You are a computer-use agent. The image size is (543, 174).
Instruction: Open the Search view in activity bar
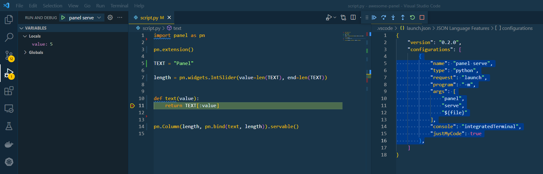(9, 38)
